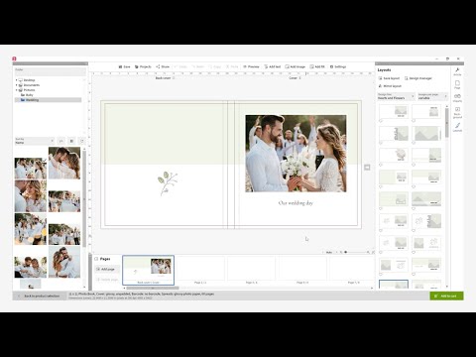The image size is (476, 357).
Task: Save the photo book project
Action: click(x=124, y=66)
